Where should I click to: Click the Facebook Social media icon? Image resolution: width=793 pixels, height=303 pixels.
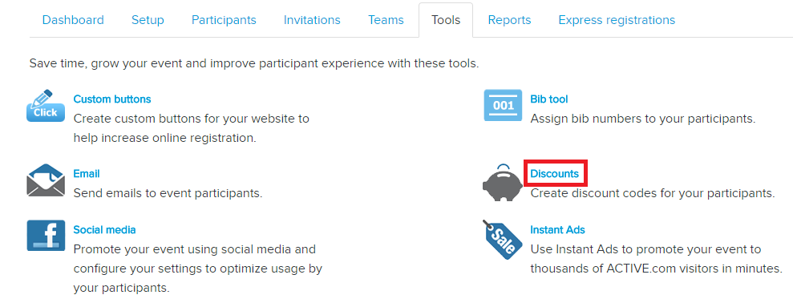[x=46, y=235]
